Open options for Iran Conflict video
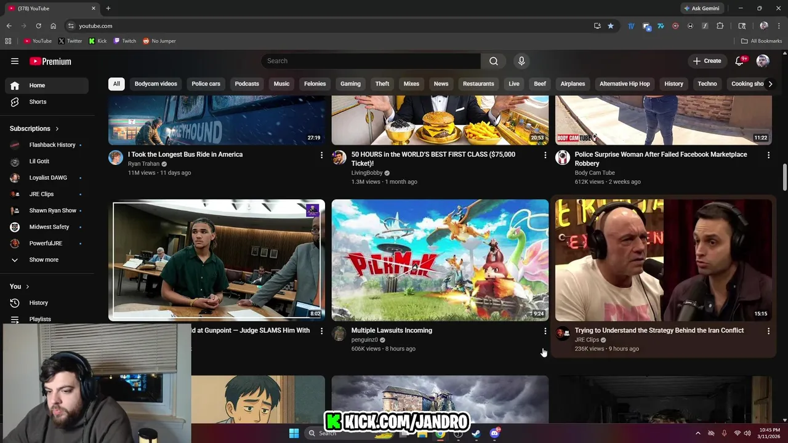 (768, 331)
